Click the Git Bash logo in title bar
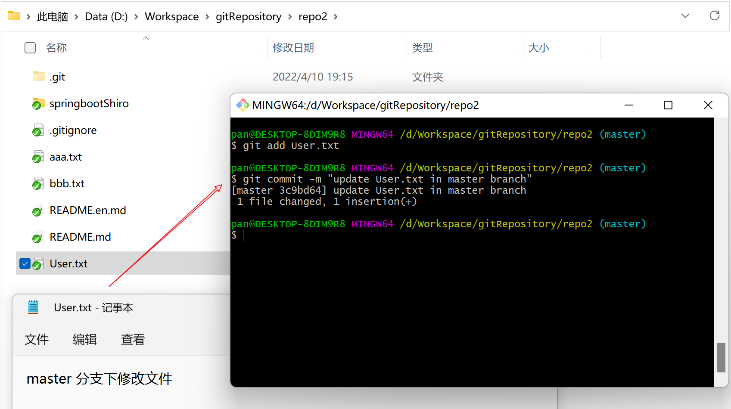Screen dimensions: 731x409 point(243,105)
